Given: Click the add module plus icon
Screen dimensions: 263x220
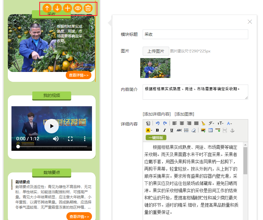Looking at the screenshot, I should 68,8.
